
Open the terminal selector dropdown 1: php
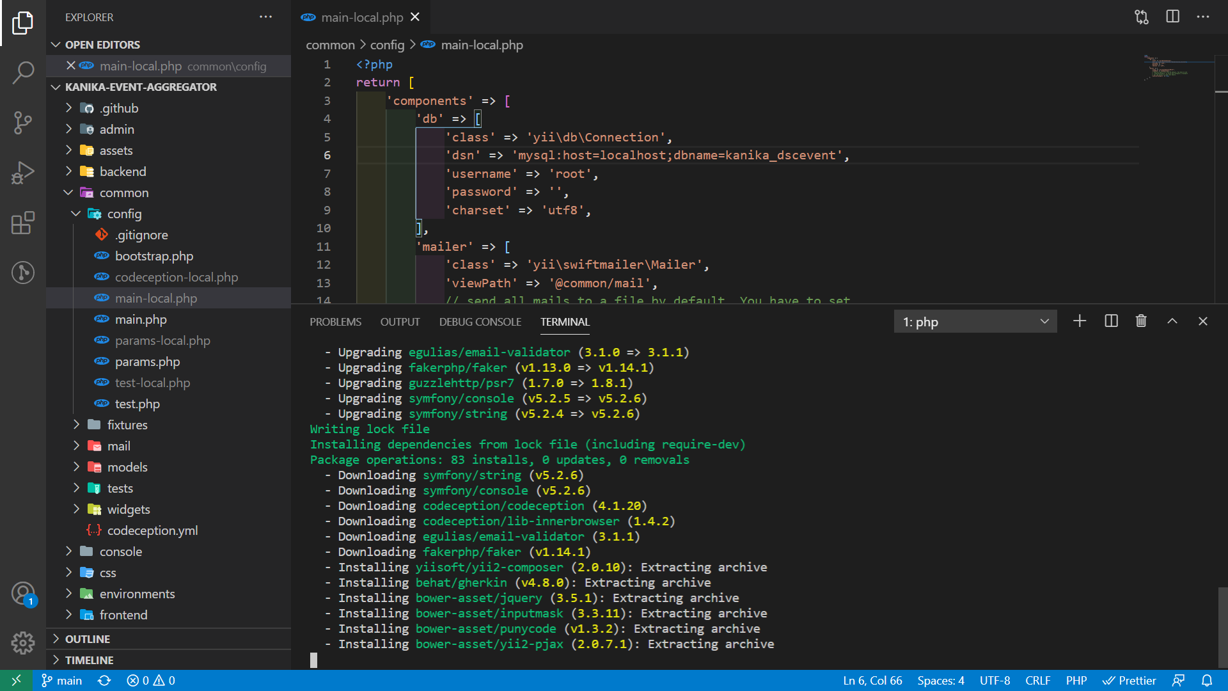975,322
